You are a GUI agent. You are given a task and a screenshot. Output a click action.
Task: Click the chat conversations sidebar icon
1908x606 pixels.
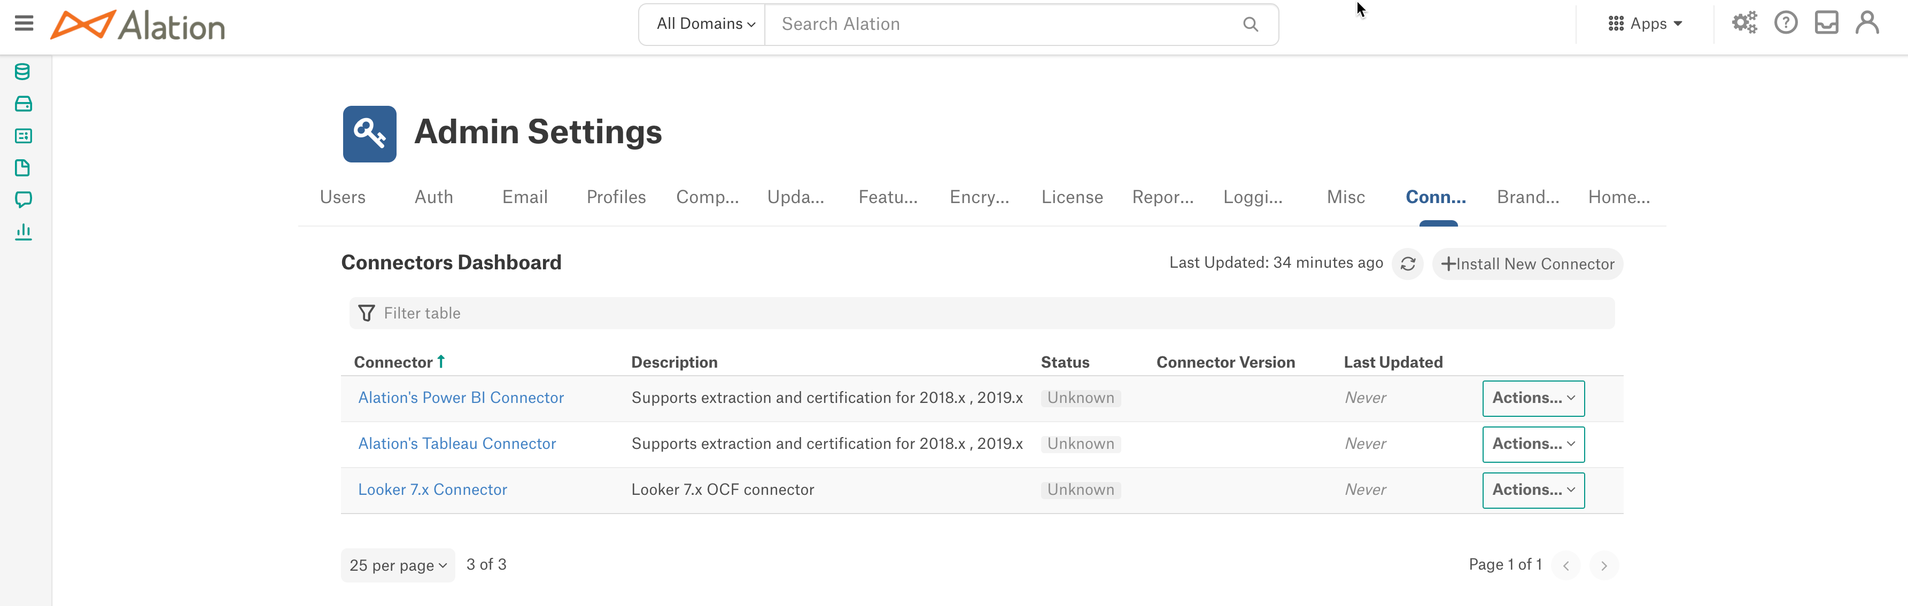pyautogui.click(x=23, y=200)
